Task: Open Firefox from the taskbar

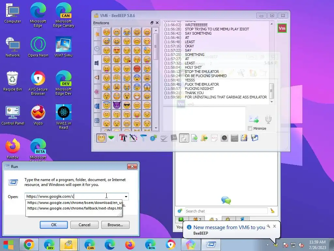Action: (130, 244)
